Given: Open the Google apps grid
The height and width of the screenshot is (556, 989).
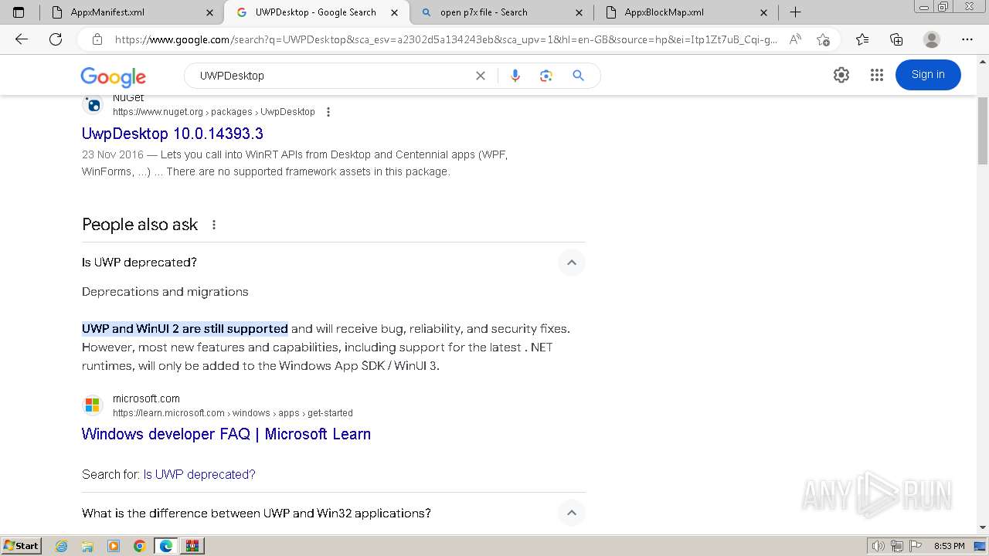Looking at the screenshot, I should coord(876,75).
